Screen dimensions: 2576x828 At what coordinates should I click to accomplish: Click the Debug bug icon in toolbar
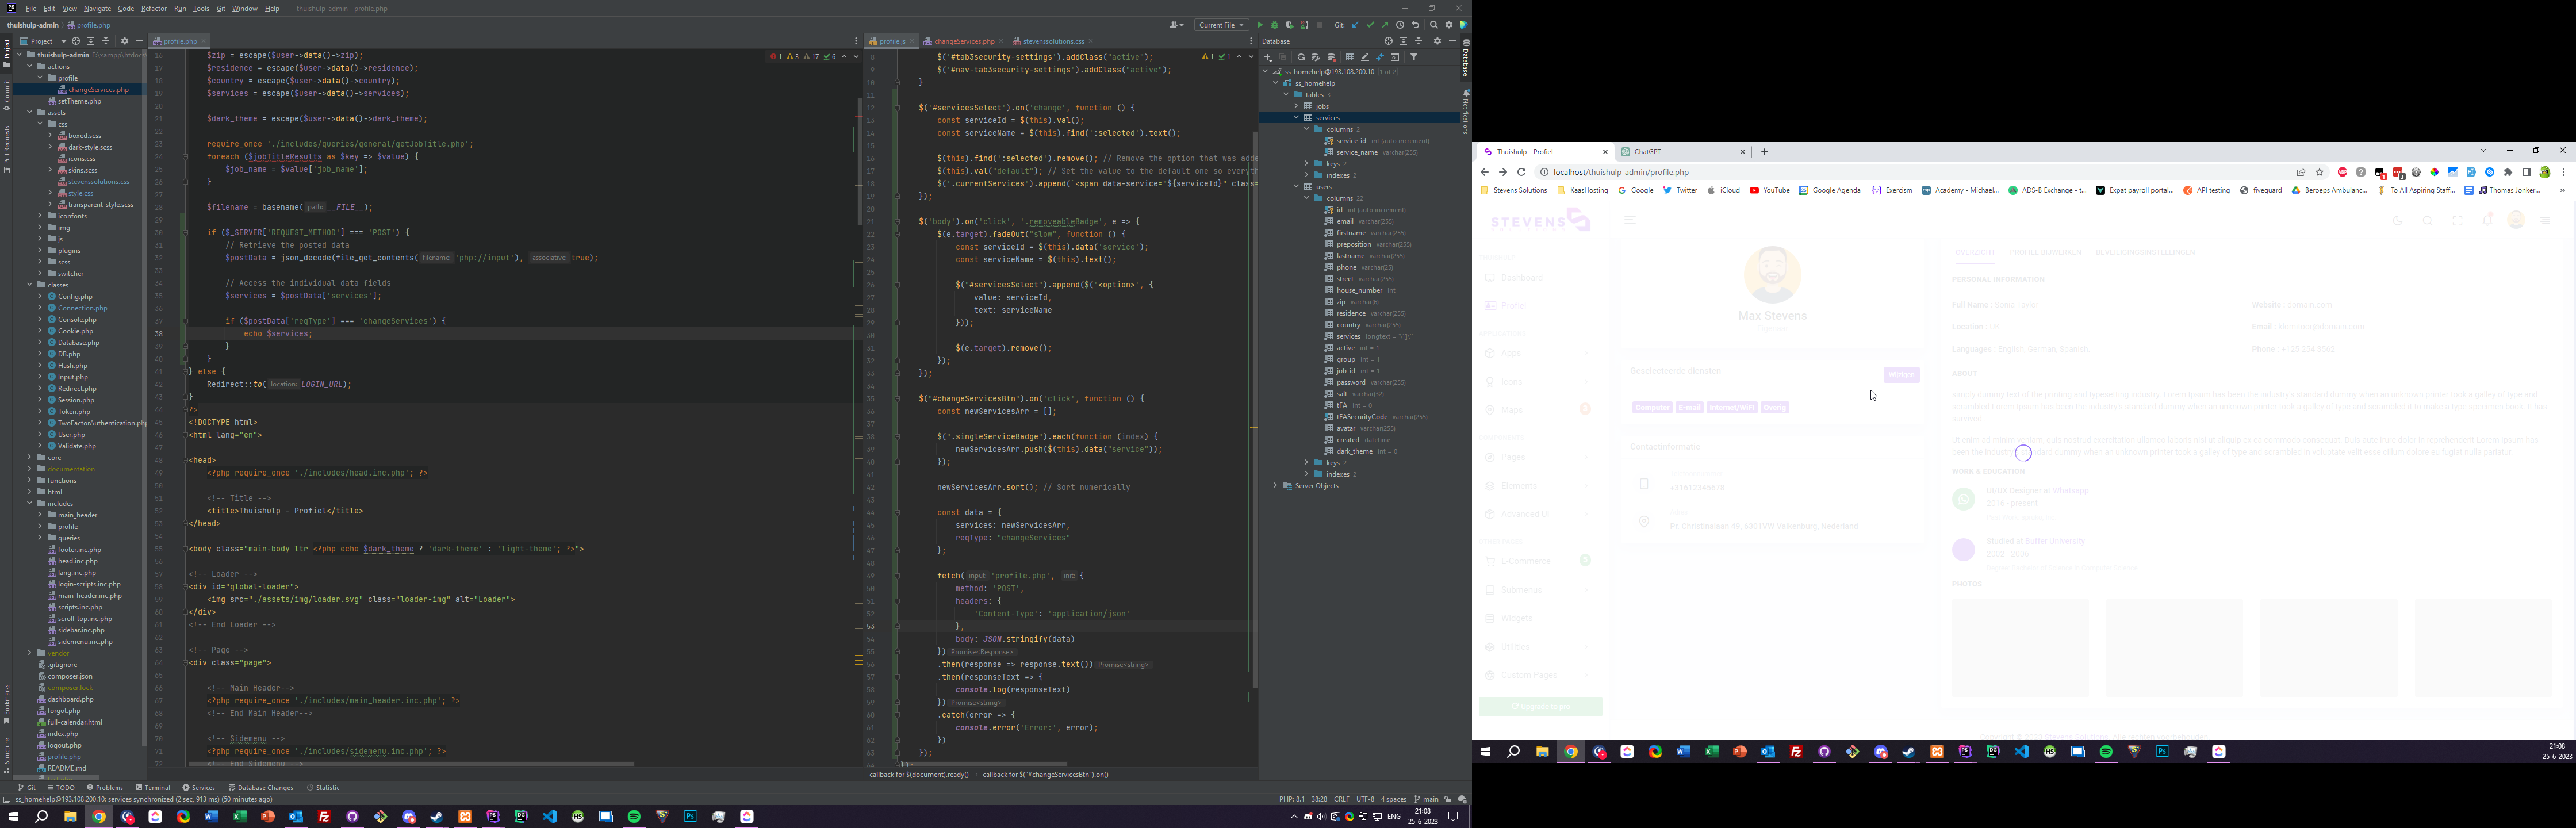1275,25
